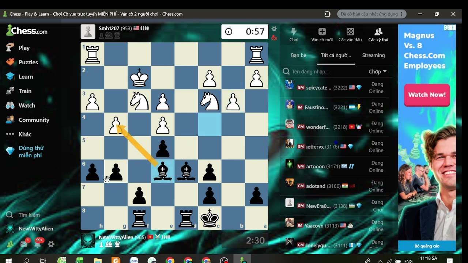Open Task View on taskbar
468x263 pixels.
[x=43, y=261]
